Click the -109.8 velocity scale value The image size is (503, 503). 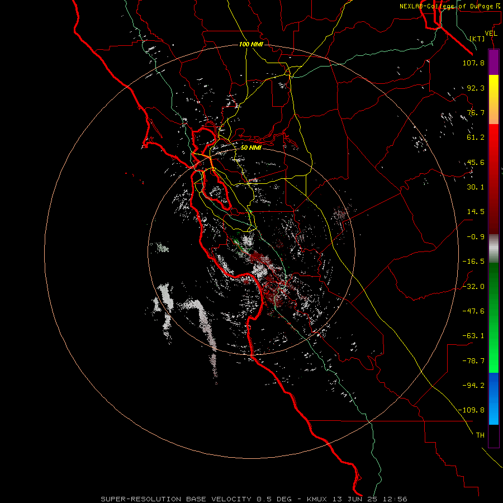coord(472,410)
